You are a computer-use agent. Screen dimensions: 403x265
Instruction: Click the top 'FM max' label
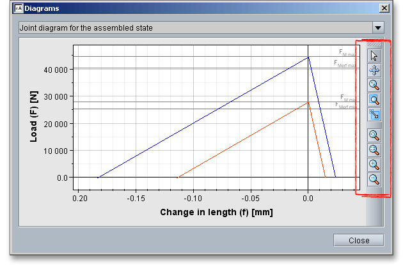tap(348, 53)
